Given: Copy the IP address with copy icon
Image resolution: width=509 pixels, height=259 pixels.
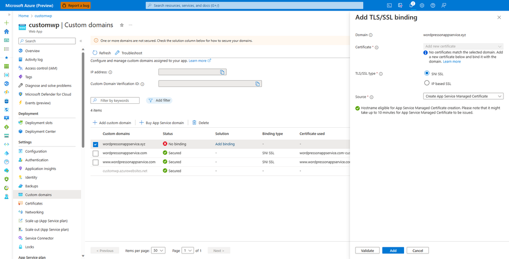Looking at the screenshot, I should click(x=222, y=72).
